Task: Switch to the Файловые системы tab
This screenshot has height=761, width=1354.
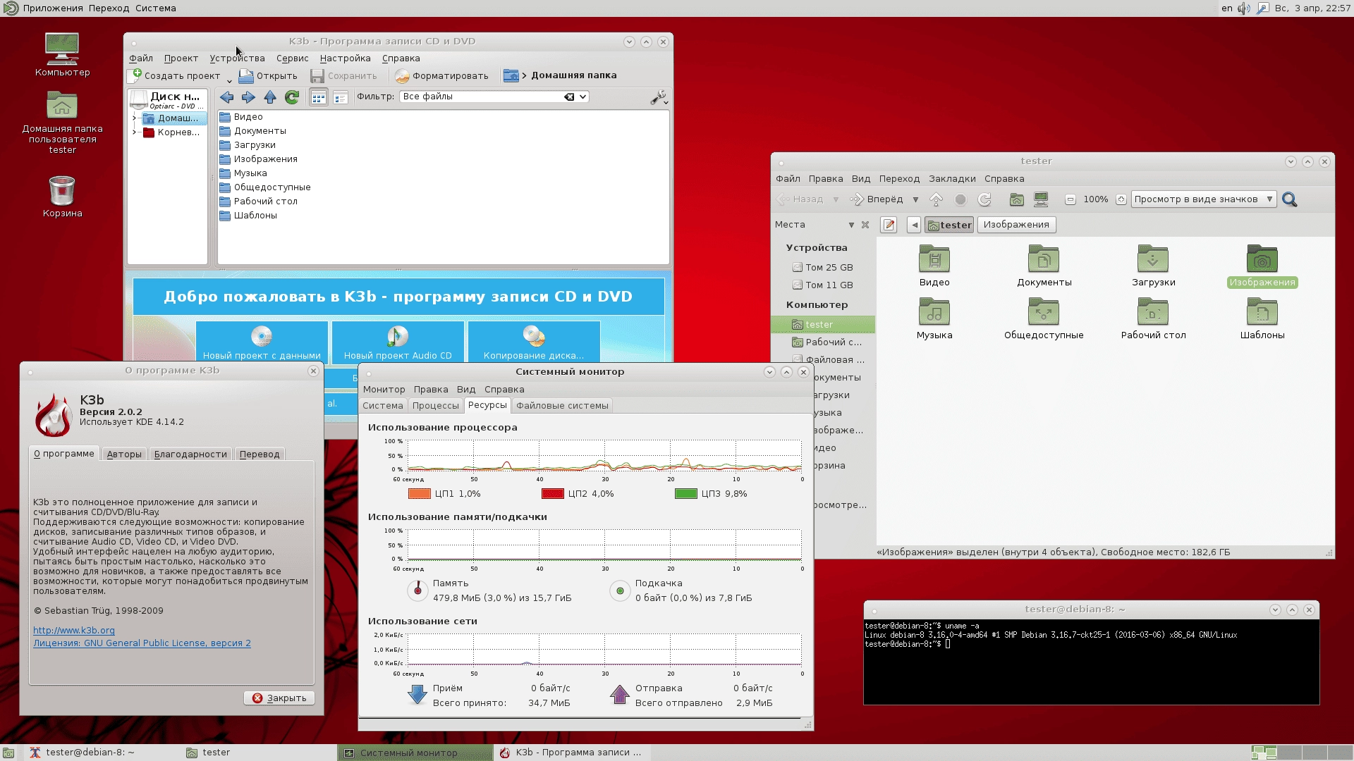Action: (x=562, y=406)
